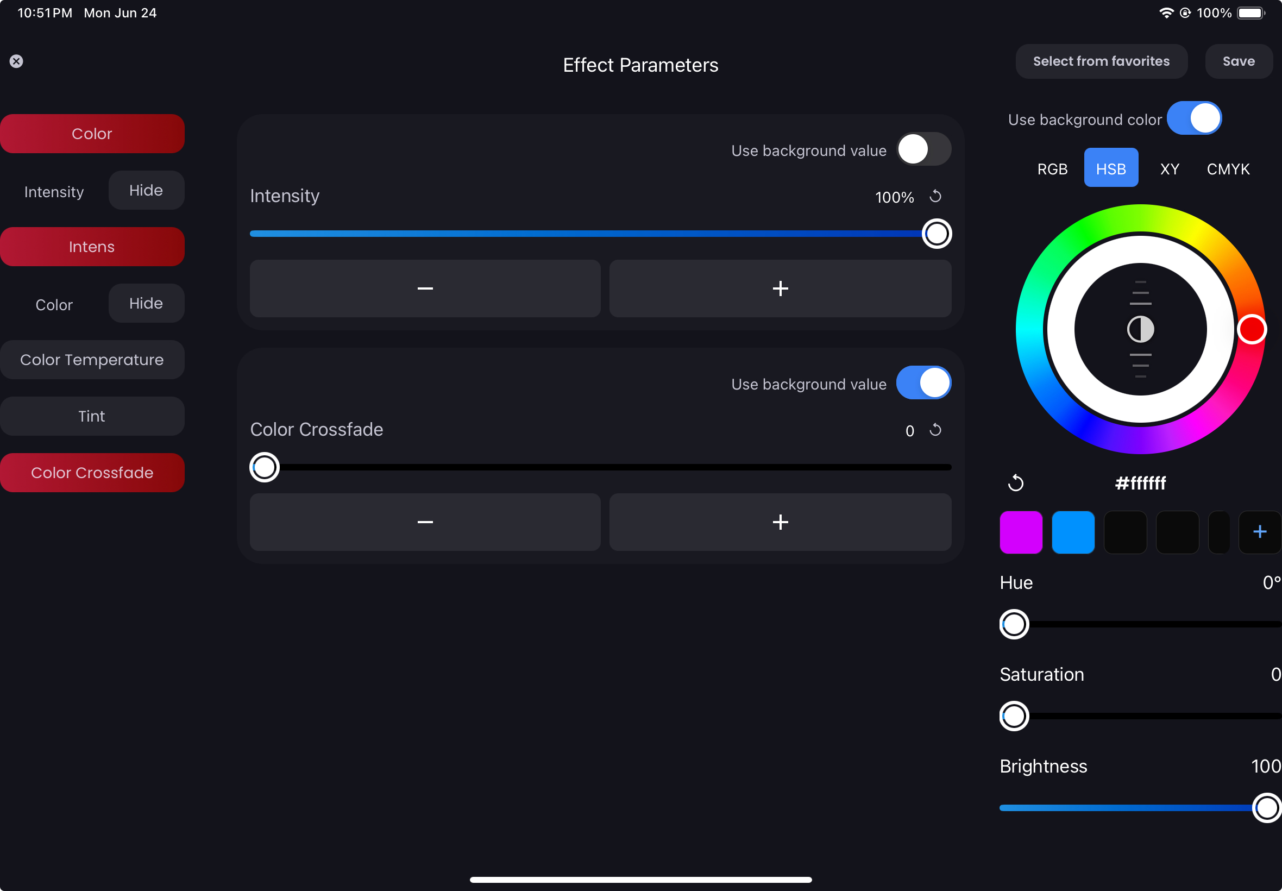
Task: Hide the Color section in the sidebar
Action: 146,304
